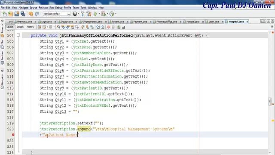Open the Team menu

(x=76, y=8)
